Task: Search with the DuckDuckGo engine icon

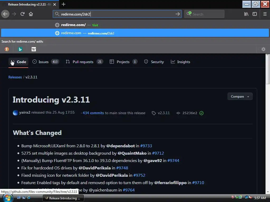Action: click(x=7, y=49)
